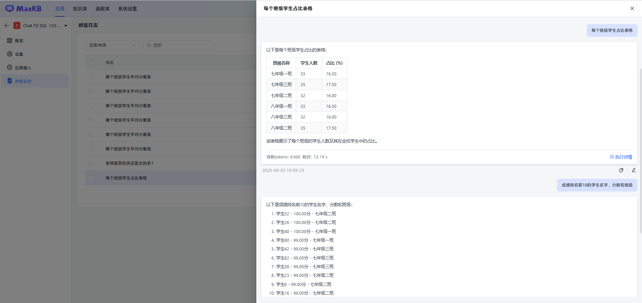Click the MaxKB logo icon
This screenshot has height=303, width=642.
click(x=10, y=8)
